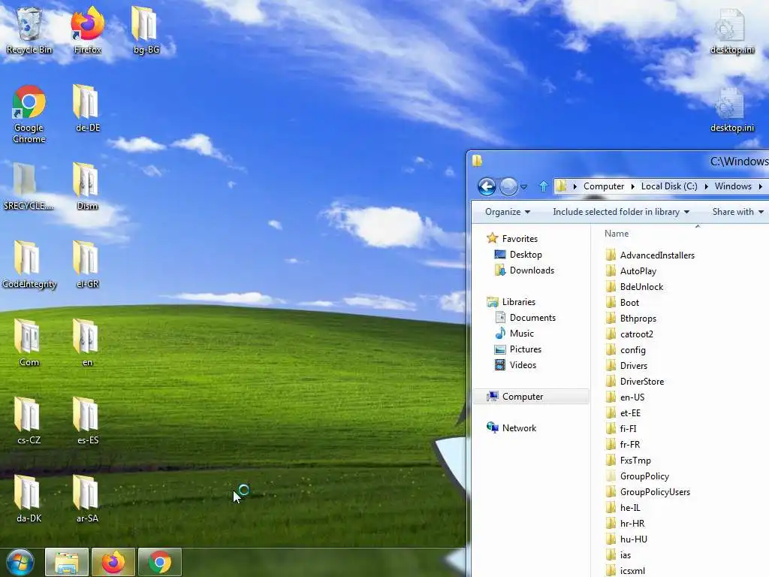Open the Organize menu
The image size is (769, 577).
[507, 212]
